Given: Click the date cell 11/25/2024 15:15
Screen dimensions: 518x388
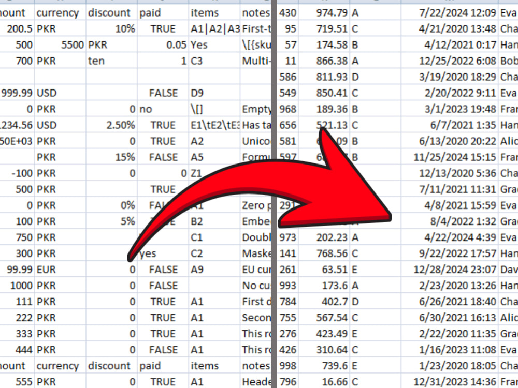Looking at the screenshot, I should click(450, 157).
